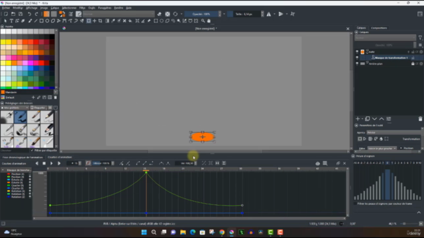The height and width of the screenshot is (238, 424).
Task: Play the animation
Action: coord(51,163)
